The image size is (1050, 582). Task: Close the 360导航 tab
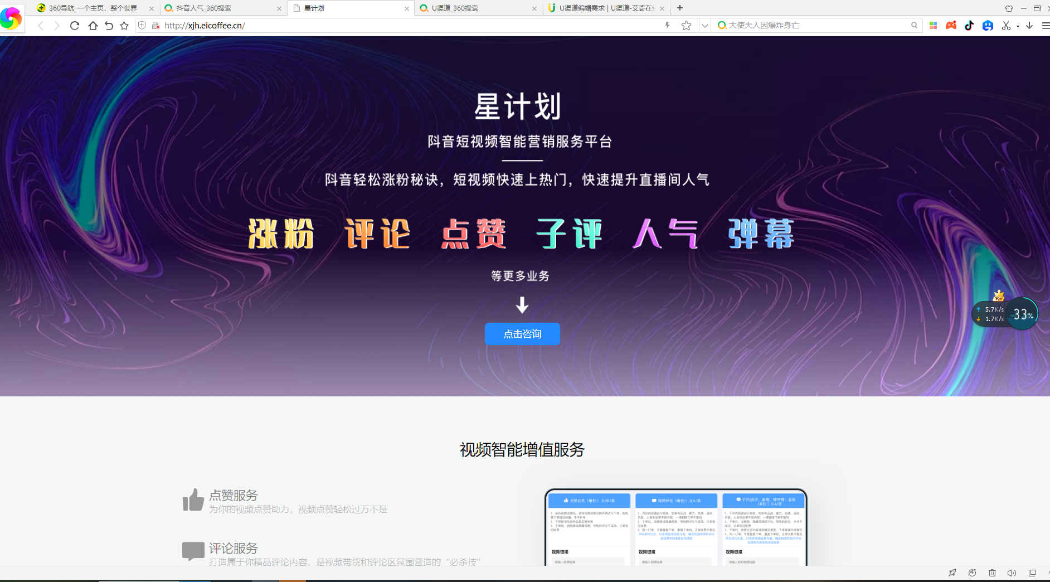coord(152,8)
